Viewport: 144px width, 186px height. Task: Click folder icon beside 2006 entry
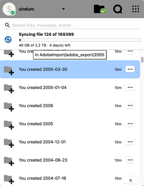coord(9,107)
